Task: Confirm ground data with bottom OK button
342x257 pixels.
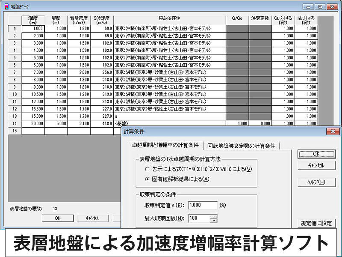Action: click(x=57, y=218)
